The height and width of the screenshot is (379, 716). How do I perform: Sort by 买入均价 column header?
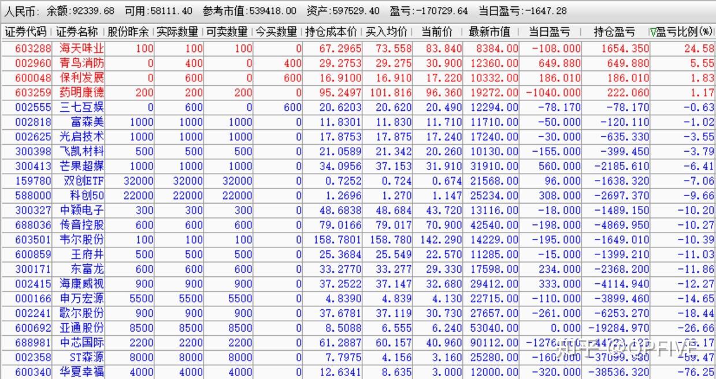click(387, 32)
